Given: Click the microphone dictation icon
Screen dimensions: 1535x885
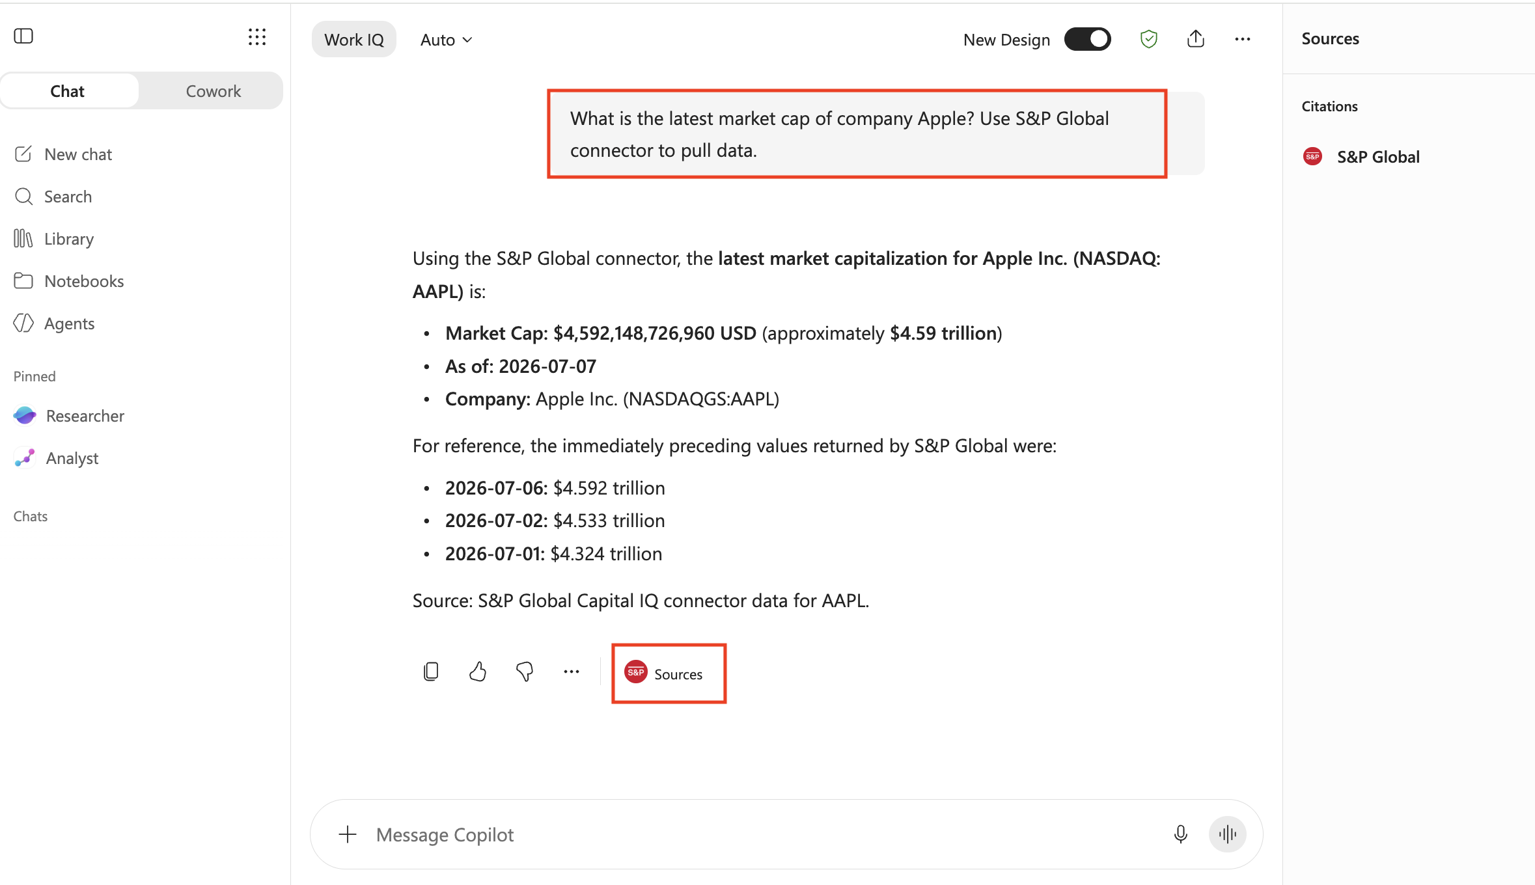Looking at the screenshot, I should point(1181,834).
